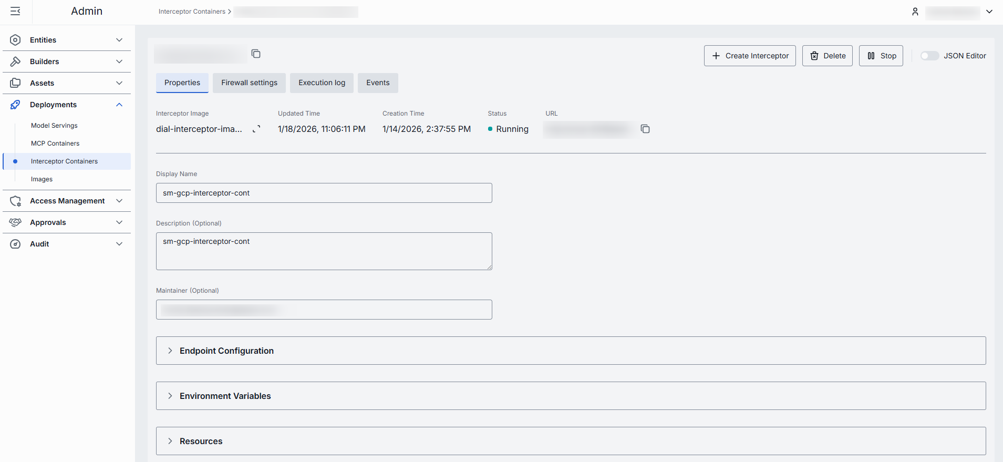Click the Create Interceptor button
Viewport: 1003px width, 462px height.
749,56
